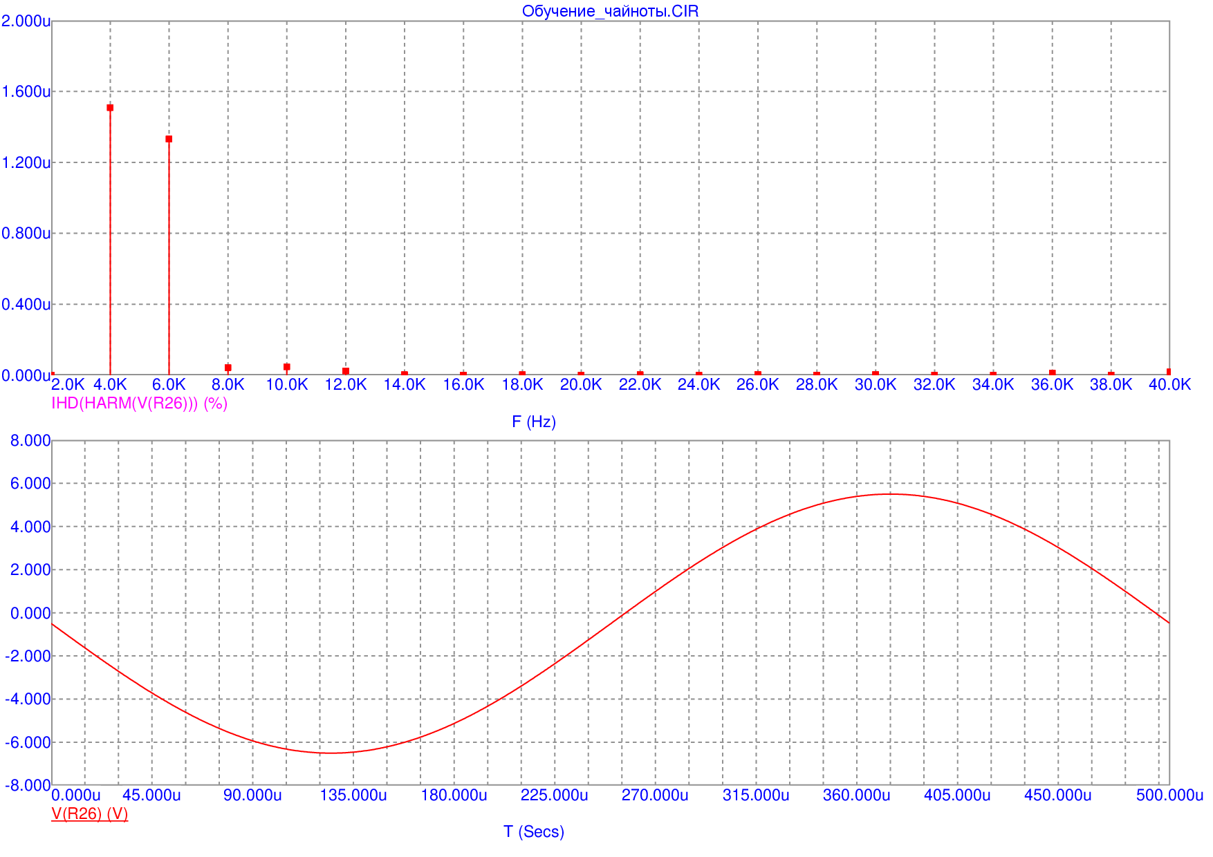
Task: Click the sine waveform negative trough
Action: point(332,753)
